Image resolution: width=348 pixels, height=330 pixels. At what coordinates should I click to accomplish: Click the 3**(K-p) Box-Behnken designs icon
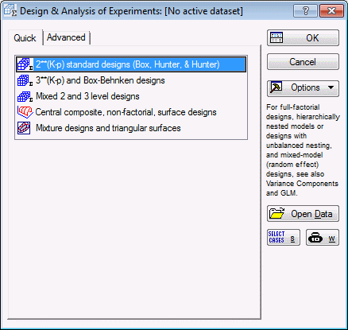coord(25,80)
